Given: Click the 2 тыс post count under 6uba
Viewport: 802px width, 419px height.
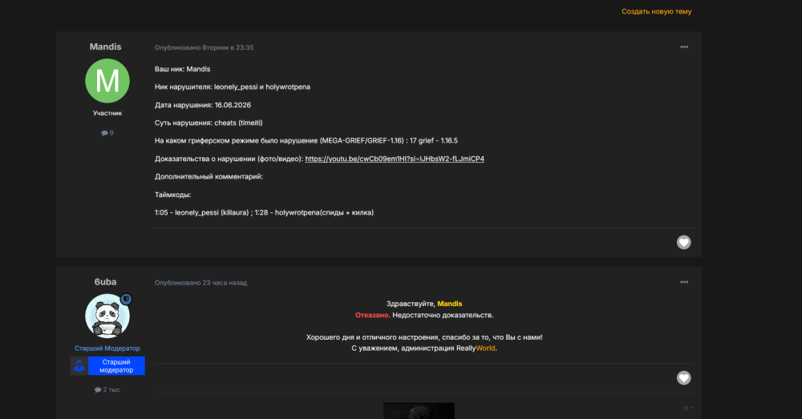Looking at the screenshot, I should (107, 389).
